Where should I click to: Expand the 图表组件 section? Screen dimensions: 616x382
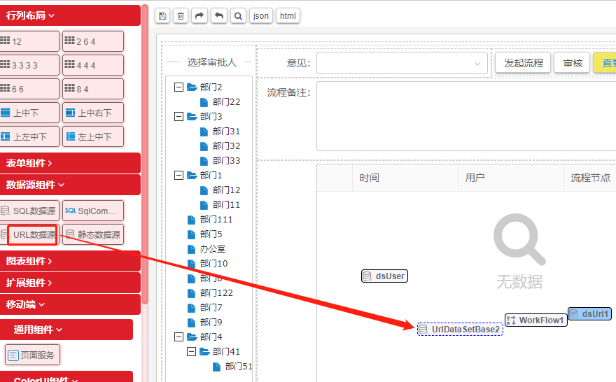click(x=70, y=261)
